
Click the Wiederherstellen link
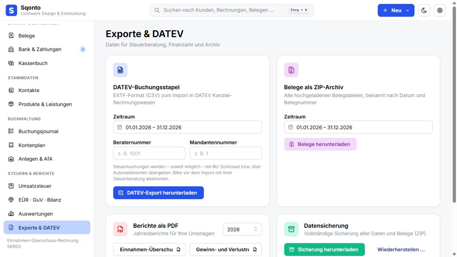pyautogui.click(x=401, y=249)
